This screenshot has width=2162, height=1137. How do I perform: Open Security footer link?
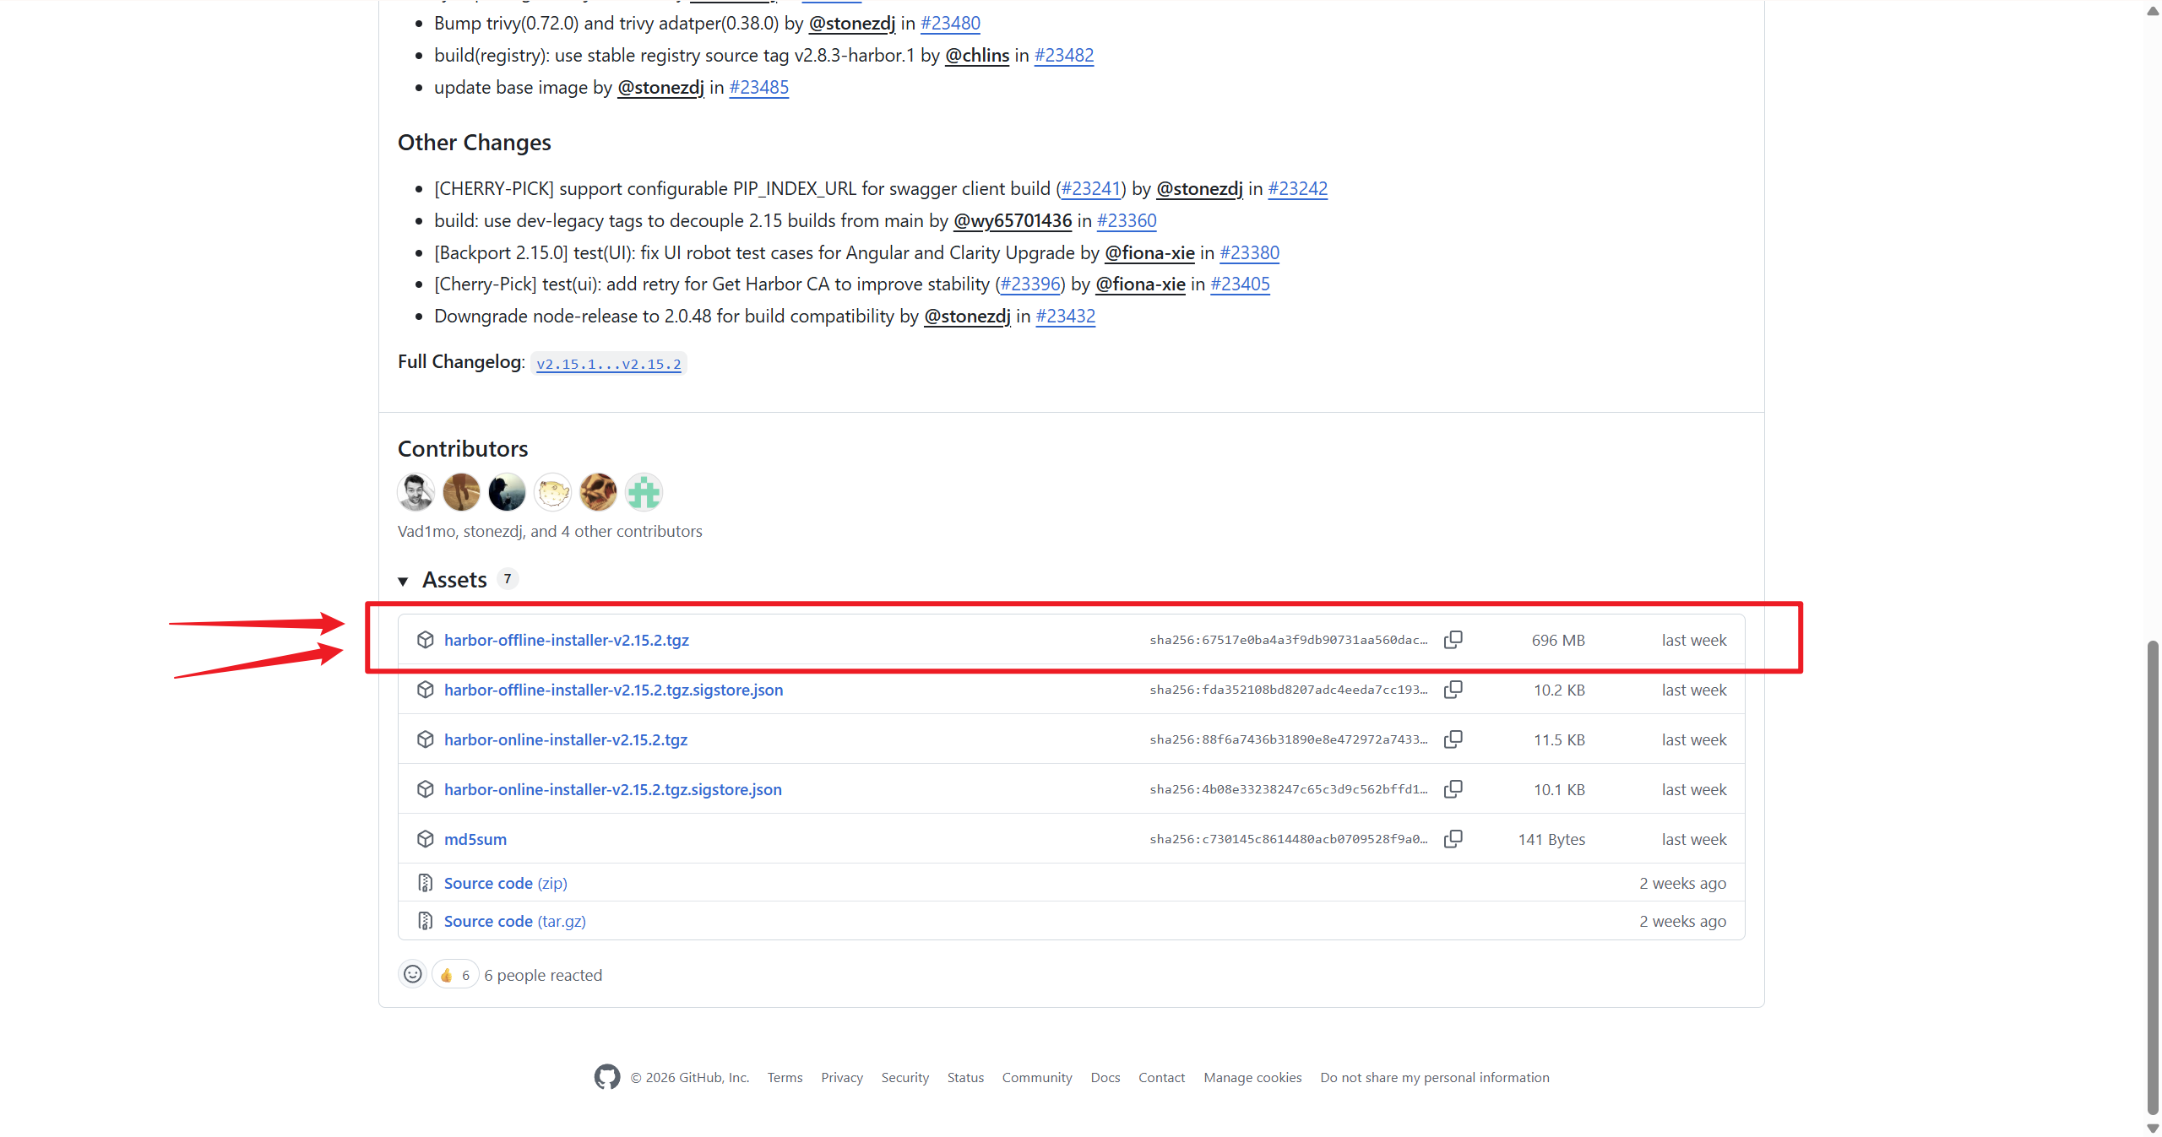(x=905, y=1077)
